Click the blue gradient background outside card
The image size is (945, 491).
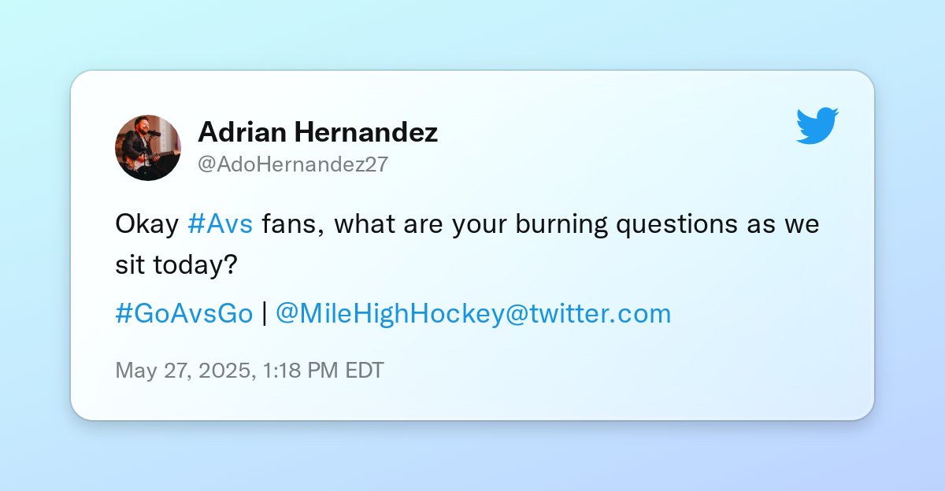[472, 35]
